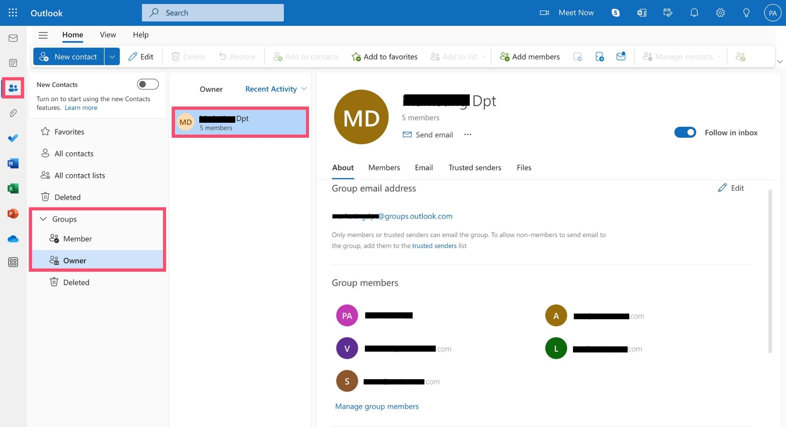The height and width of the screenshot is (427, 786).
Task: Open OneDrive cloud icon
Action: point(13,239)
